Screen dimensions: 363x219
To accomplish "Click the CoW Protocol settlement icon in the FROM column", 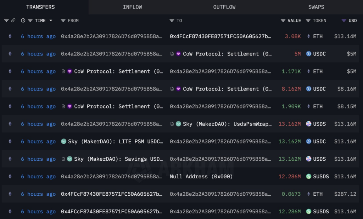I will coord(69,71).
